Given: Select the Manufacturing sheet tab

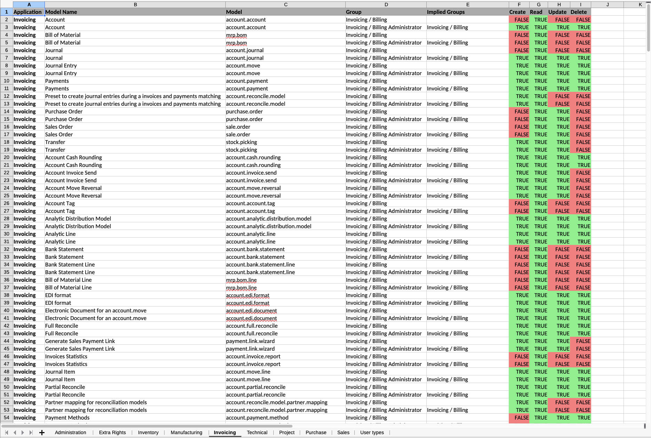Looking at the screenshot, I should pyautogui.click(x=186, y=432).
